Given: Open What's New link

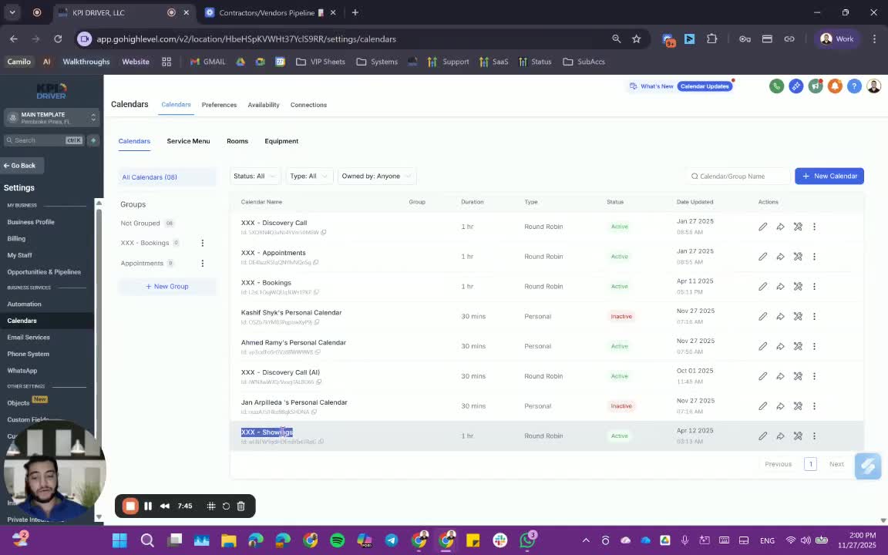Looking at the screenshot, I should point(651,86).
